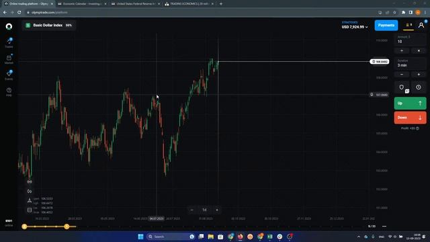Open the Events sidebar panel
The width and height of the screenshot is (430, 242).
click(9, 75)
